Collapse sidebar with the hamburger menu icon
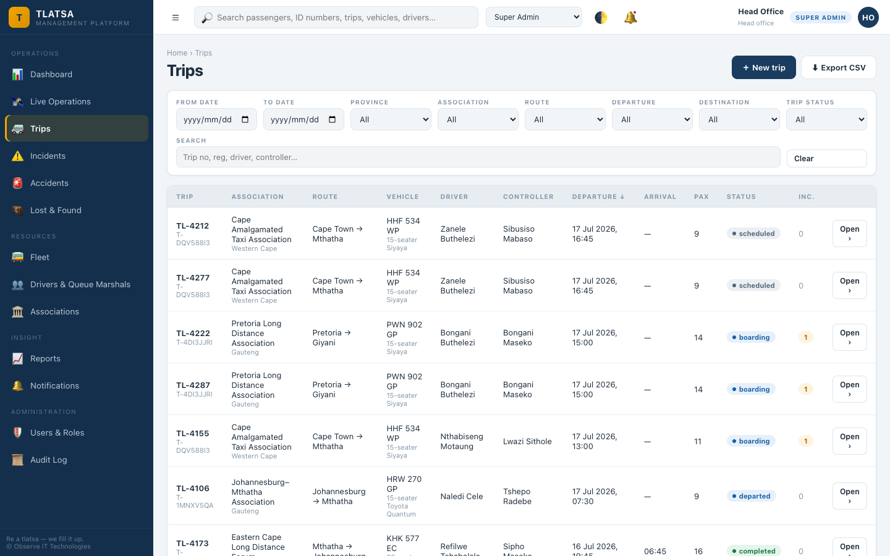The width and height of the screenshot is (890, 556). point(176,17)
